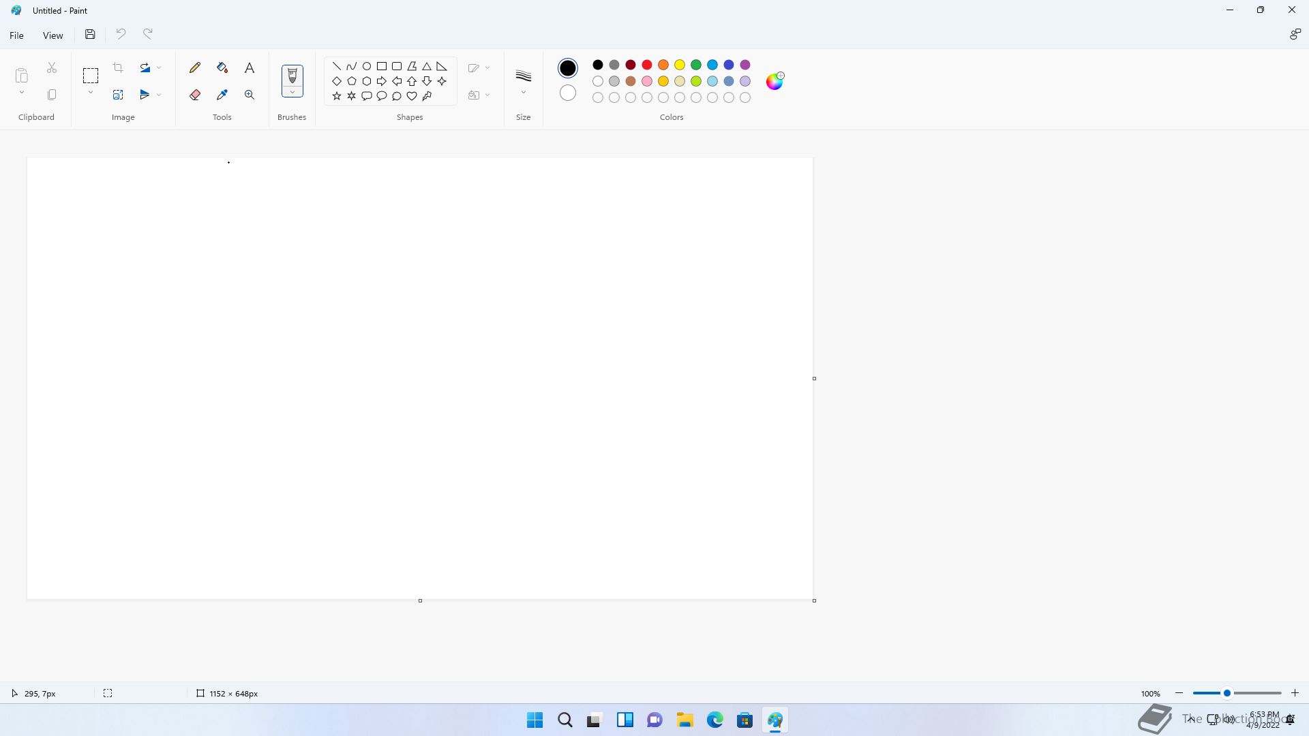Select the heart shape
Image resolution: width=1309 pixels, height=736 pixels.
[412, 96]
